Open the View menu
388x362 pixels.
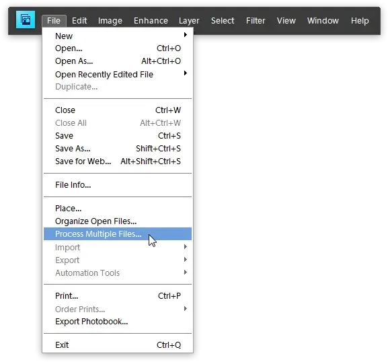(286, 21)
